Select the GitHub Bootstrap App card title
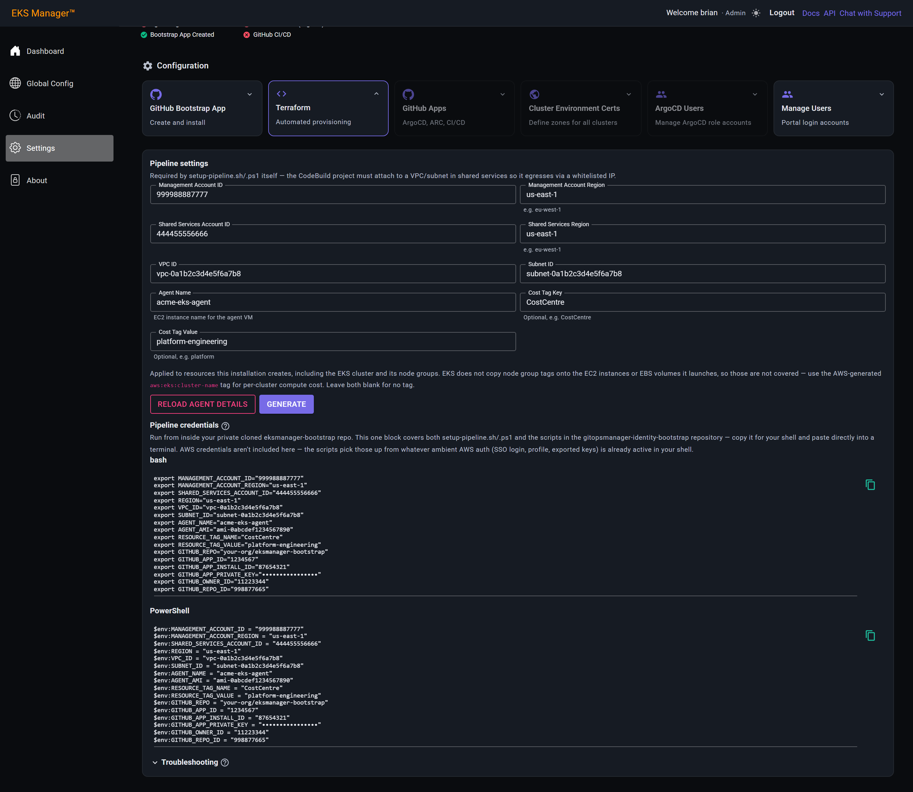The image size is (913, 792). (x=188, y=108)
